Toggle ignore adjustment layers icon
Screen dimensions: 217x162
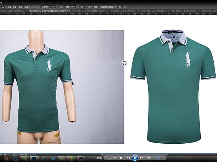point(120,7)
